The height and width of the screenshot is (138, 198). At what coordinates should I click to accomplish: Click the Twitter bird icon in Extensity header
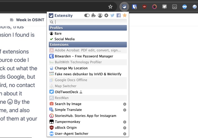point(112,15)
